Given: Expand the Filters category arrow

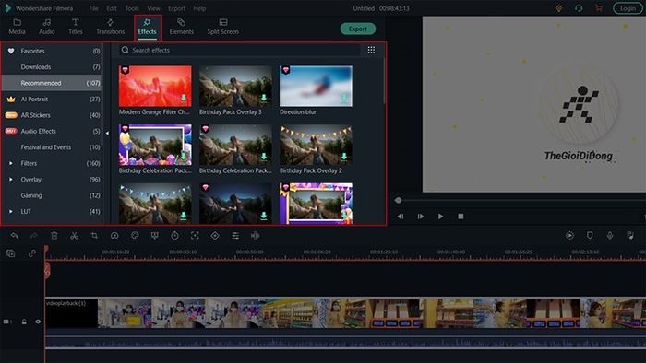Looking at the screenshot, I should (11, 163).
